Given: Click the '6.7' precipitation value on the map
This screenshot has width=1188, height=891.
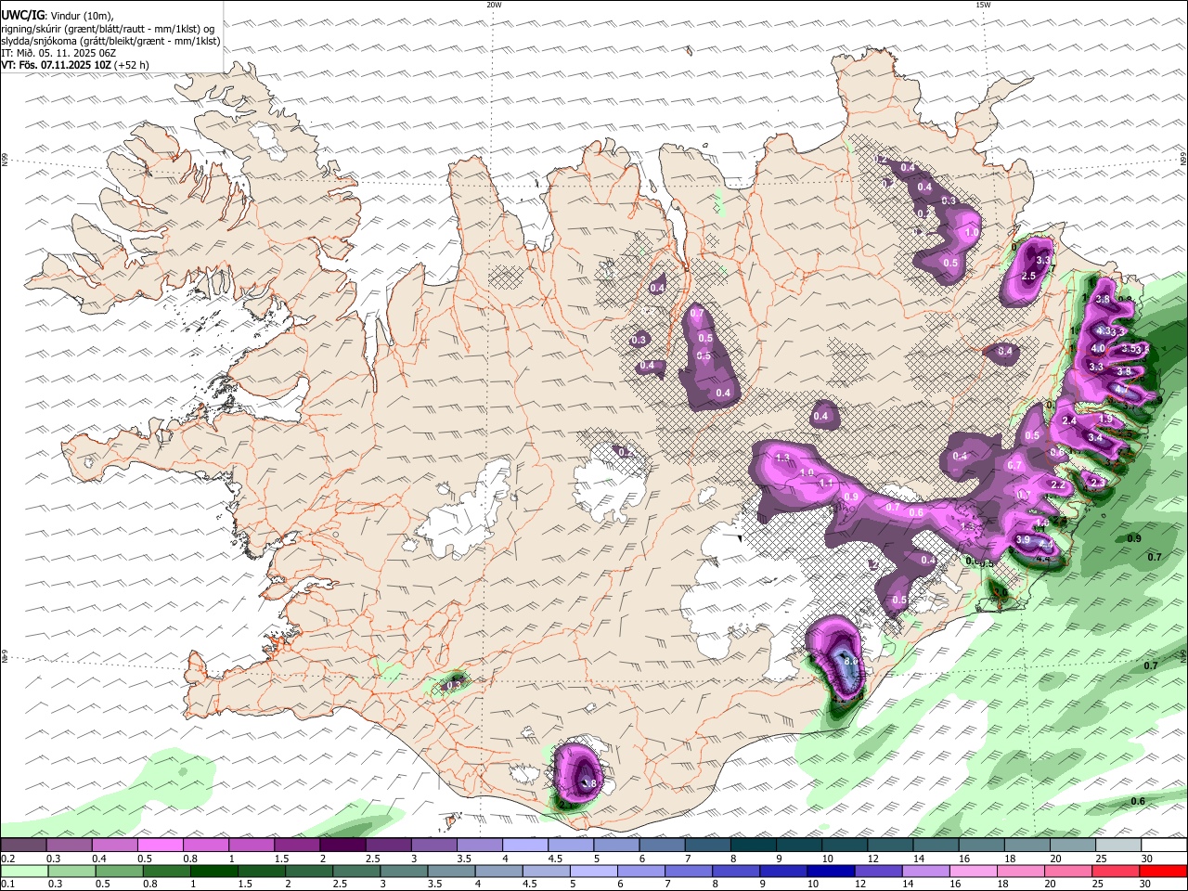Looking at the screenshot, I should point(1014,466).
